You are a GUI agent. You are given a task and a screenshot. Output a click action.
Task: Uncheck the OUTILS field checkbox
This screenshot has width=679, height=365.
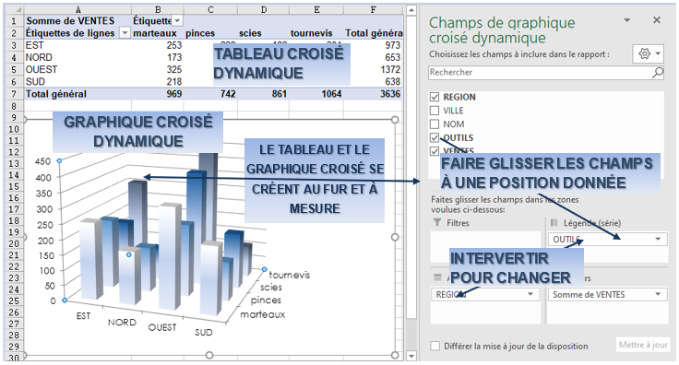[435, 137]
